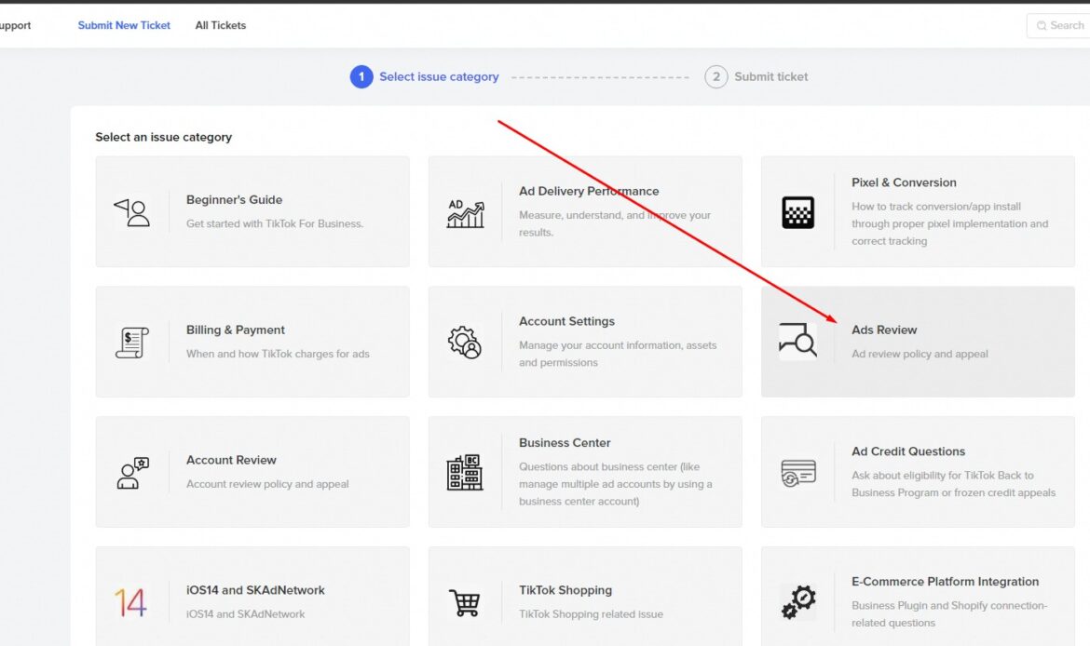Focus the Search input field

pyautogui.click(x=1058, y=26)
